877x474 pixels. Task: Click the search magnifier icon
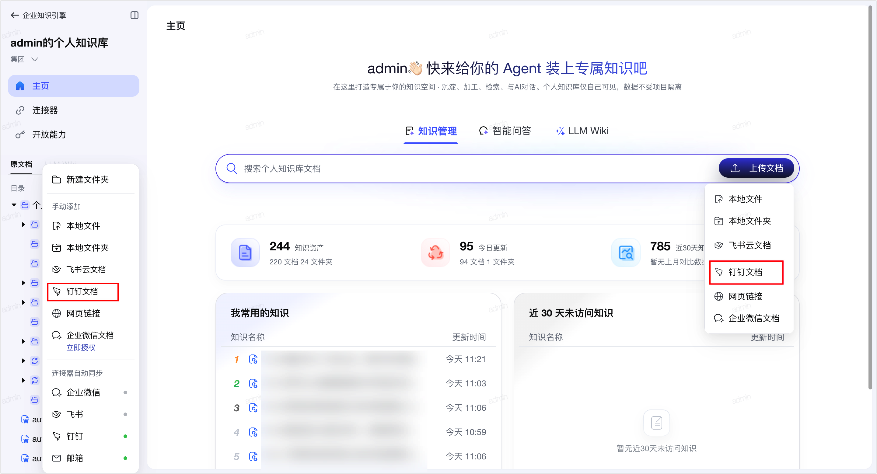(x=232, y=169)
